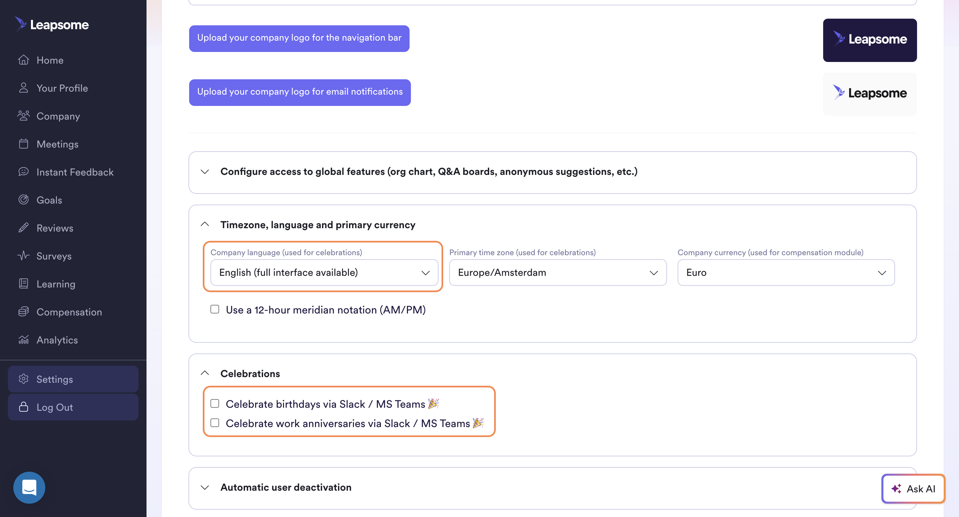The height and width of the screenshot is (517, 959).
Task: Open the Ask AI assistant
Action: (x=913, y=489)
